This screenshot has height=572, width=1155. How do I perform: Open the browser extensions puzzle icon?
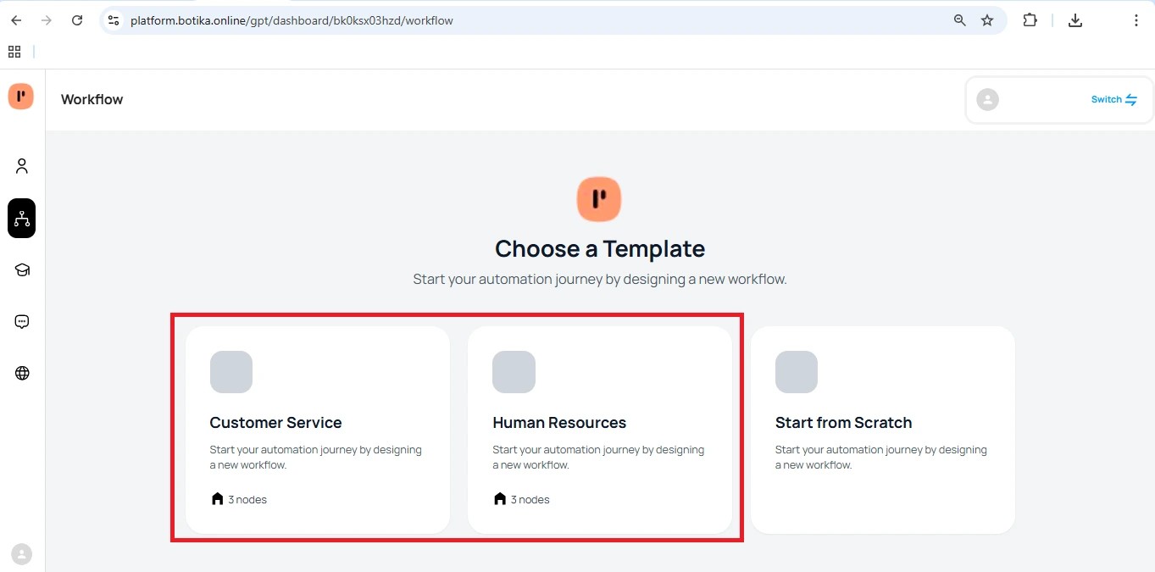pos(1030,20)
